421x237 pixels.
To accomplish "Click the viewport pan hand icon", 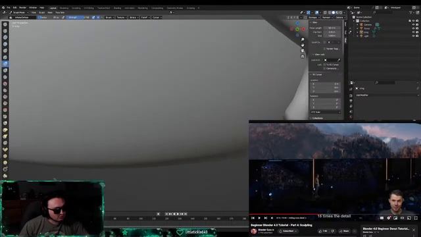I will coord(303,45).
